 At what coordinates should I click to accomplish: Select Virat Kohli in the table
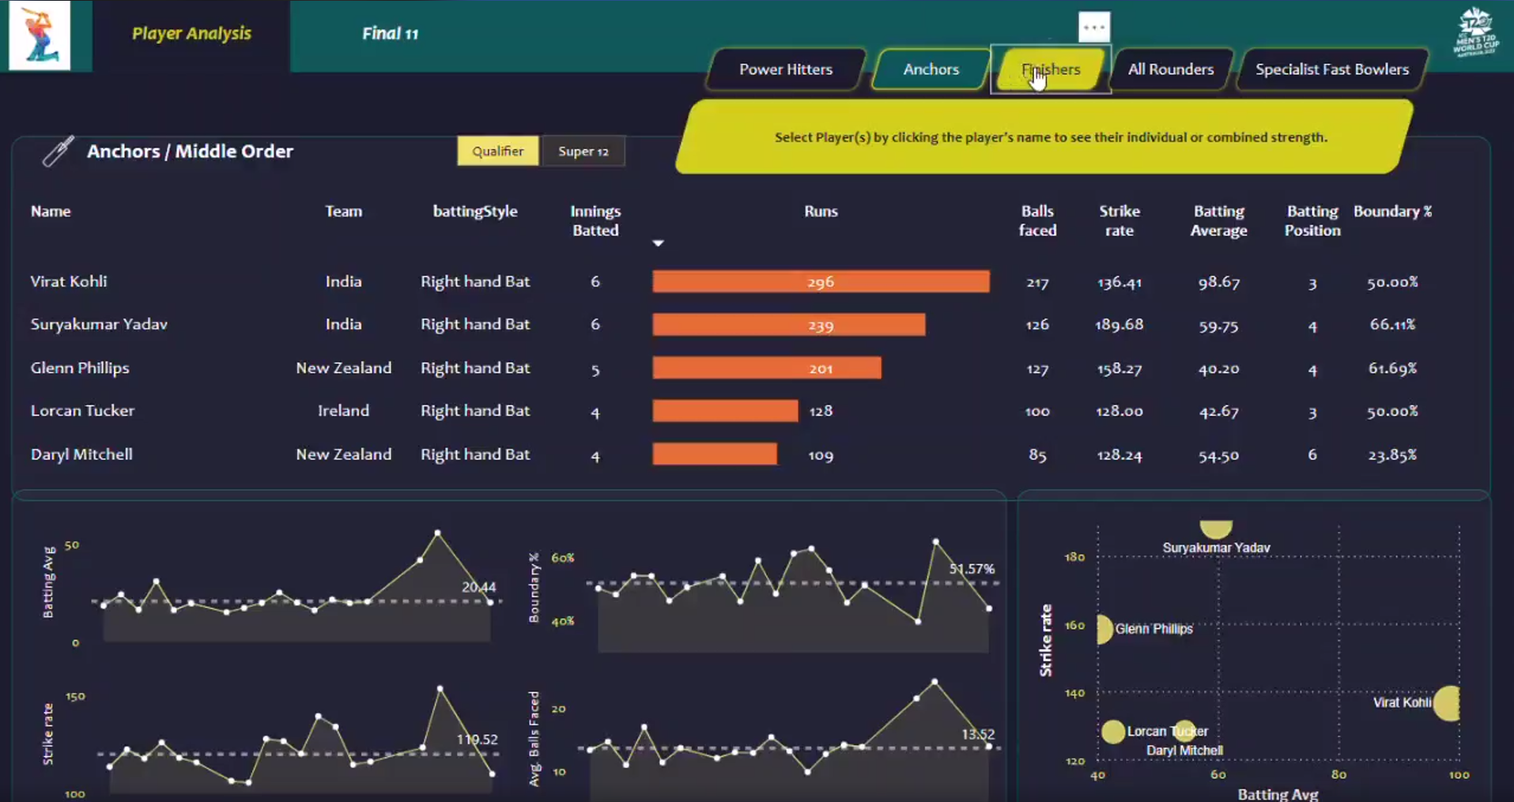[x=69, y=281]
